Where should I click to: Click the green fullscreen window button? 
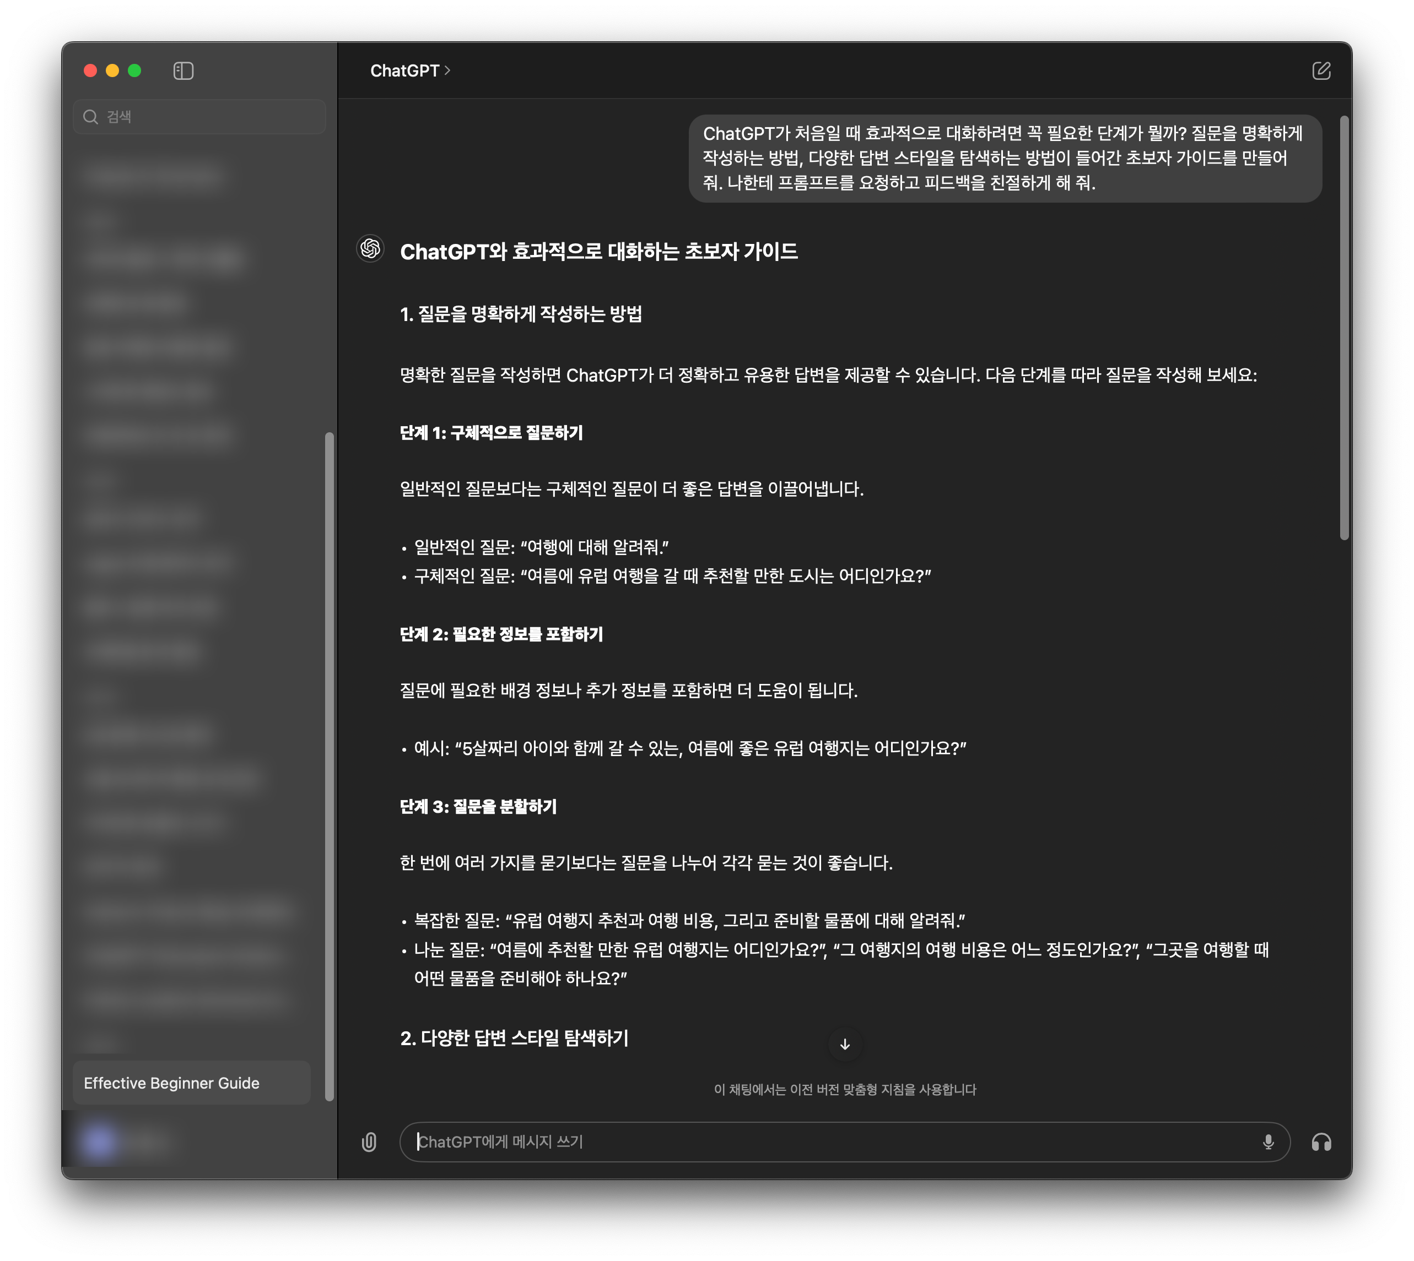134,70
